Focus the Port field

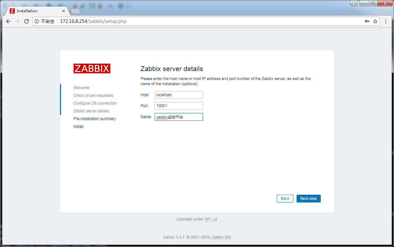[178, 106]
